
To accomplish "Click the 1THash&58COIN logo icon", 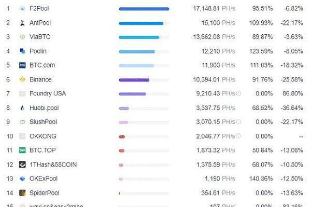I will tap(22, 164).
